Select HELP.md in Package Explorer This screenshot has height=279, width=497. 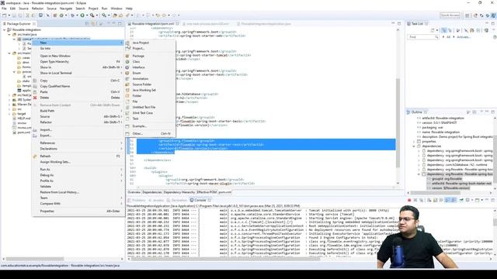click(24, 119)
